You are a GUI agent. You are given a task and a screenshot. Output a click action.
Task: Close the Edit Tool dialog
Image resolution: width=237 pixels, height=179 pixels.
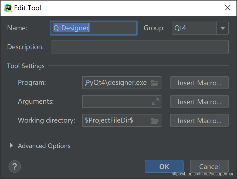point(228,8)
